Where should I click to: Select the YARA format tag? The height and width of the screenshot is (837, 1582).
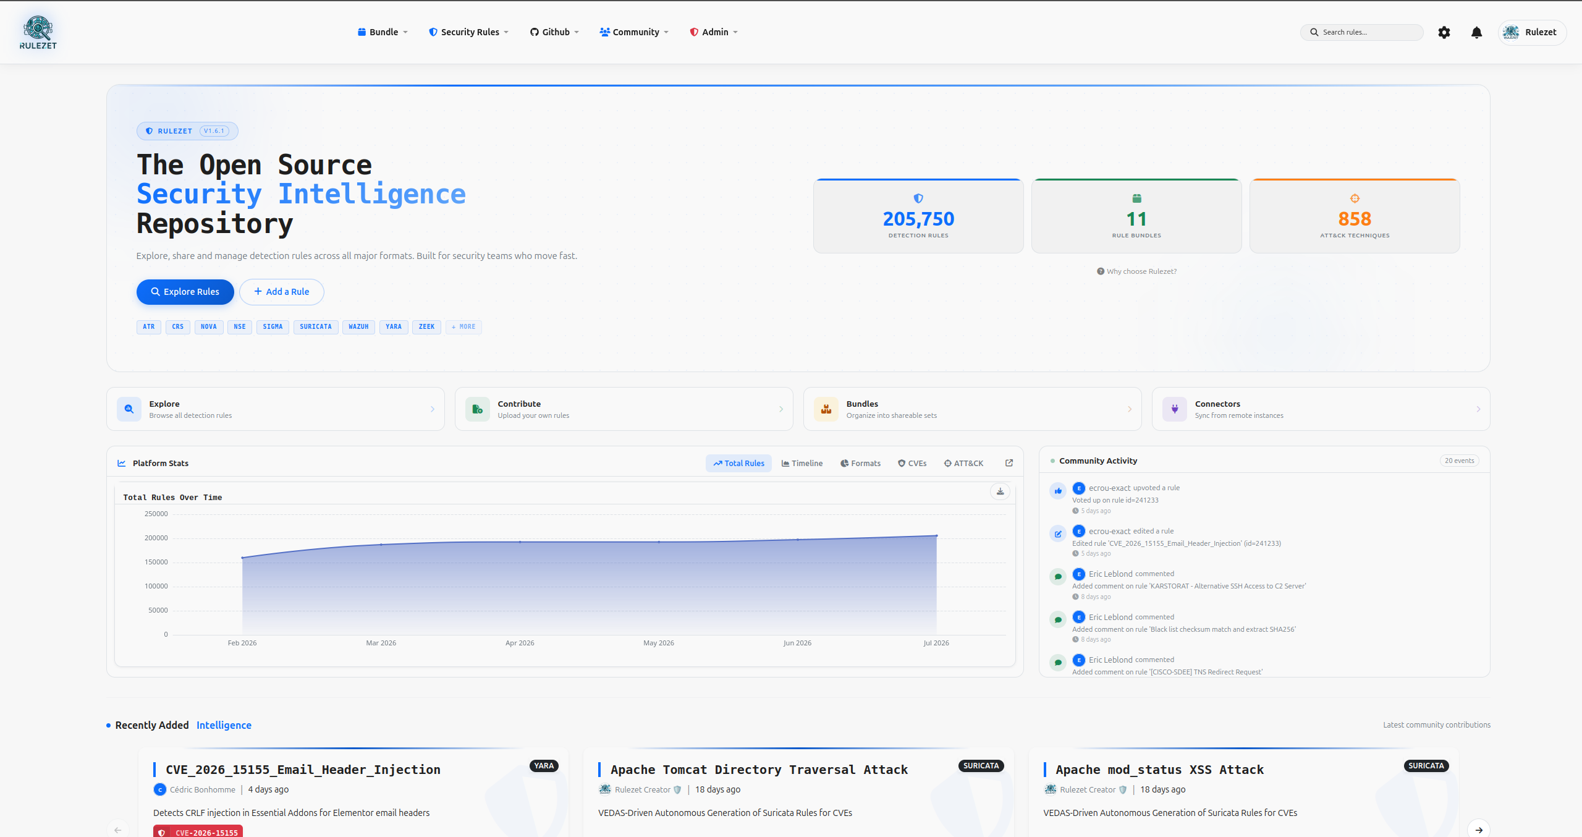tap(394, 327)
